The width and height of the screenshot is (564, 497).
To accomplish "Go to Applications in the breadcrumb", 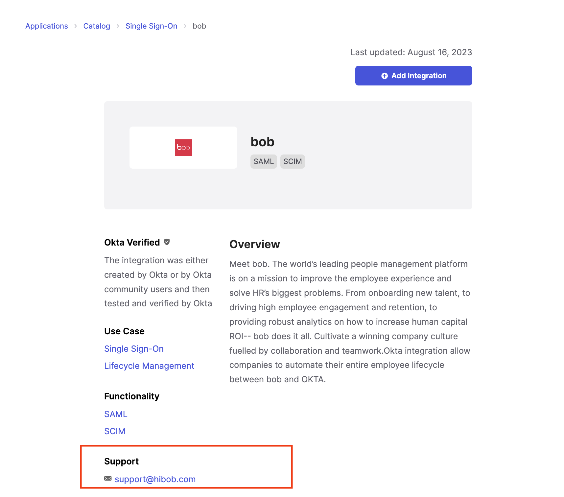I will point(47,26).
